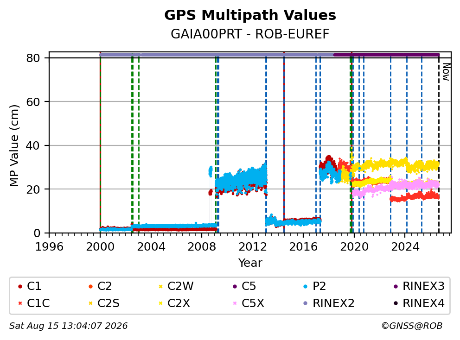The width and height of the screenshot is (460, 340).
Task: Select the C2S legend entry
Action: click(104, 303)
